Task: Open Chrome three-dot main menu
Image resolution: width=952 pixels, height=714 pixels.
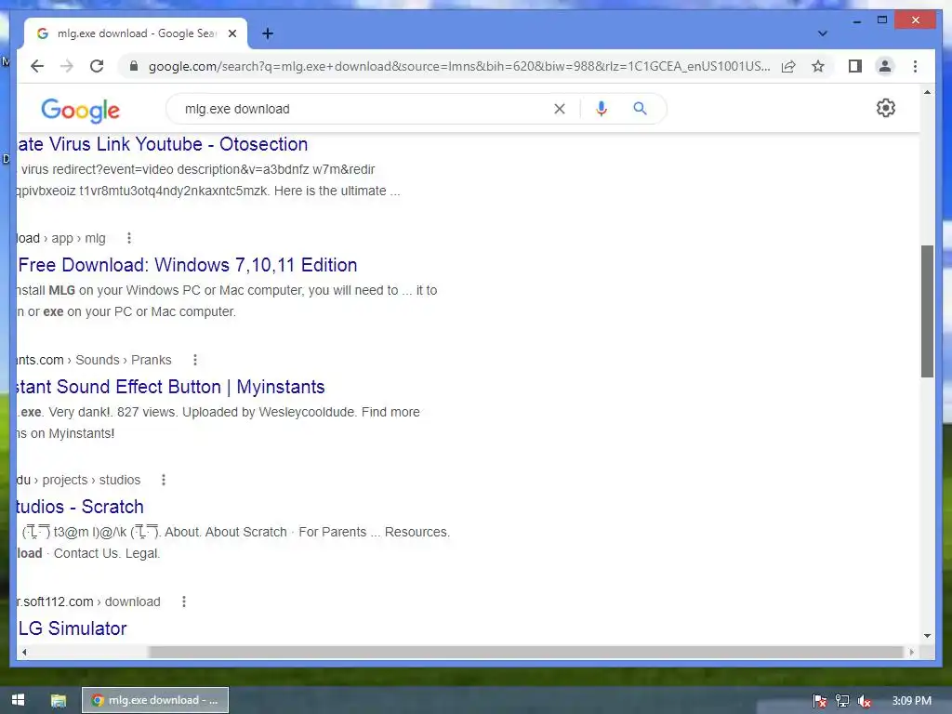Action: 915,66
